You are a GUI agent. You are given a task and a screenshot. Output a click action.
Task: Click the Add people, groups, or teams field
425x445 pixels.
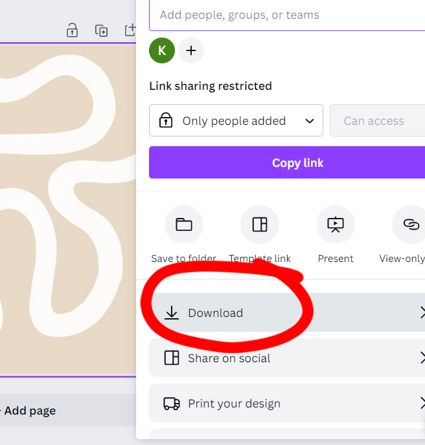click(285, 15)
